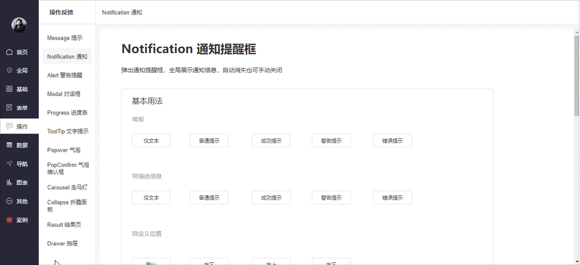Click the cube icon beside 全局
The width and height of the screenshot is (580, 265).
10,70
